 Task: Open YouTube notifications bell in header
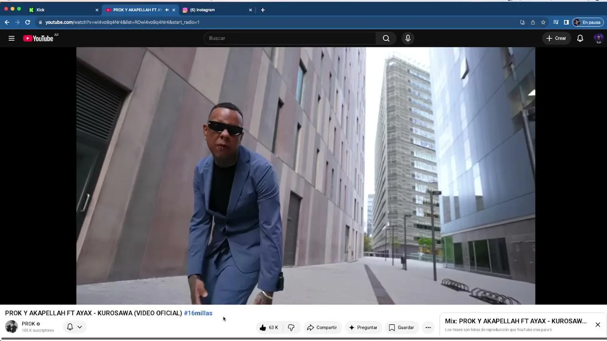point(580,38)
